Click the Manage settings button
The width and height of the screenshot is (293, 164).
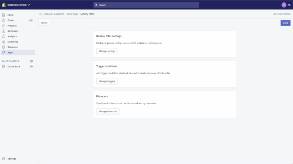[107, 51]
